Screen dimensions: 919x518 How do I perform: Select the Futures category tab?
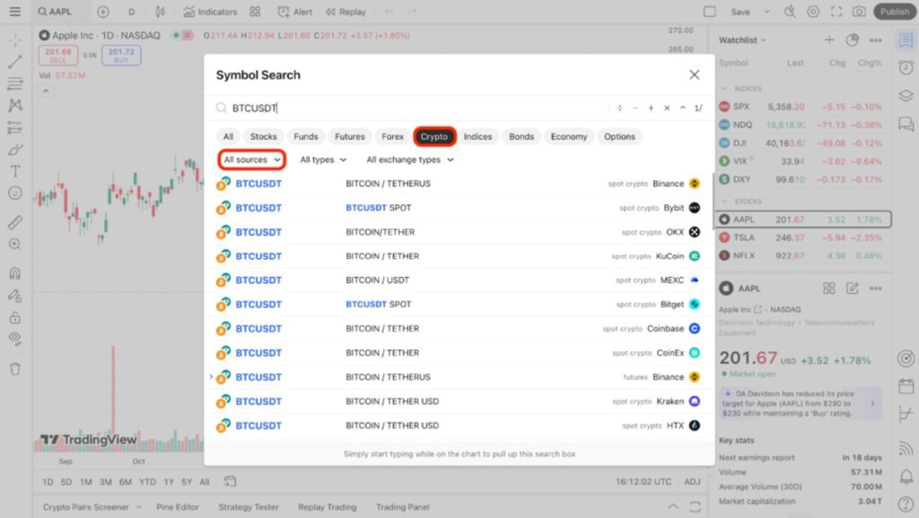(349, 136)
